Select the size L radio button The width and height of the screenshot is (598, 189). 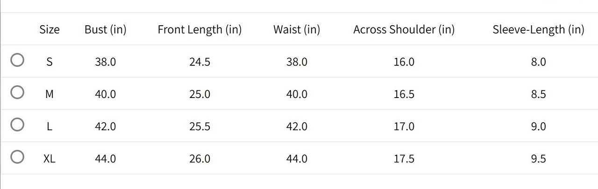pos(17,125)
